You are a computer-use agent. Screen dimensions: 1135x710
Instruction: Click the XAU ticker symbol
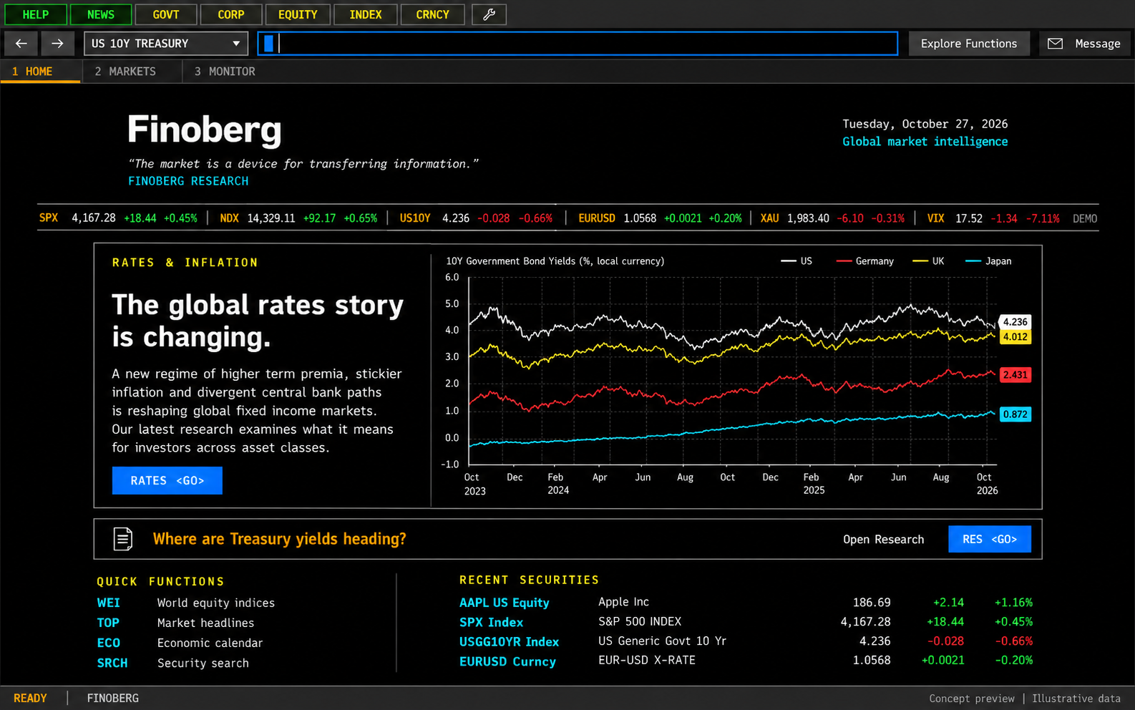[x=769, y=218]
